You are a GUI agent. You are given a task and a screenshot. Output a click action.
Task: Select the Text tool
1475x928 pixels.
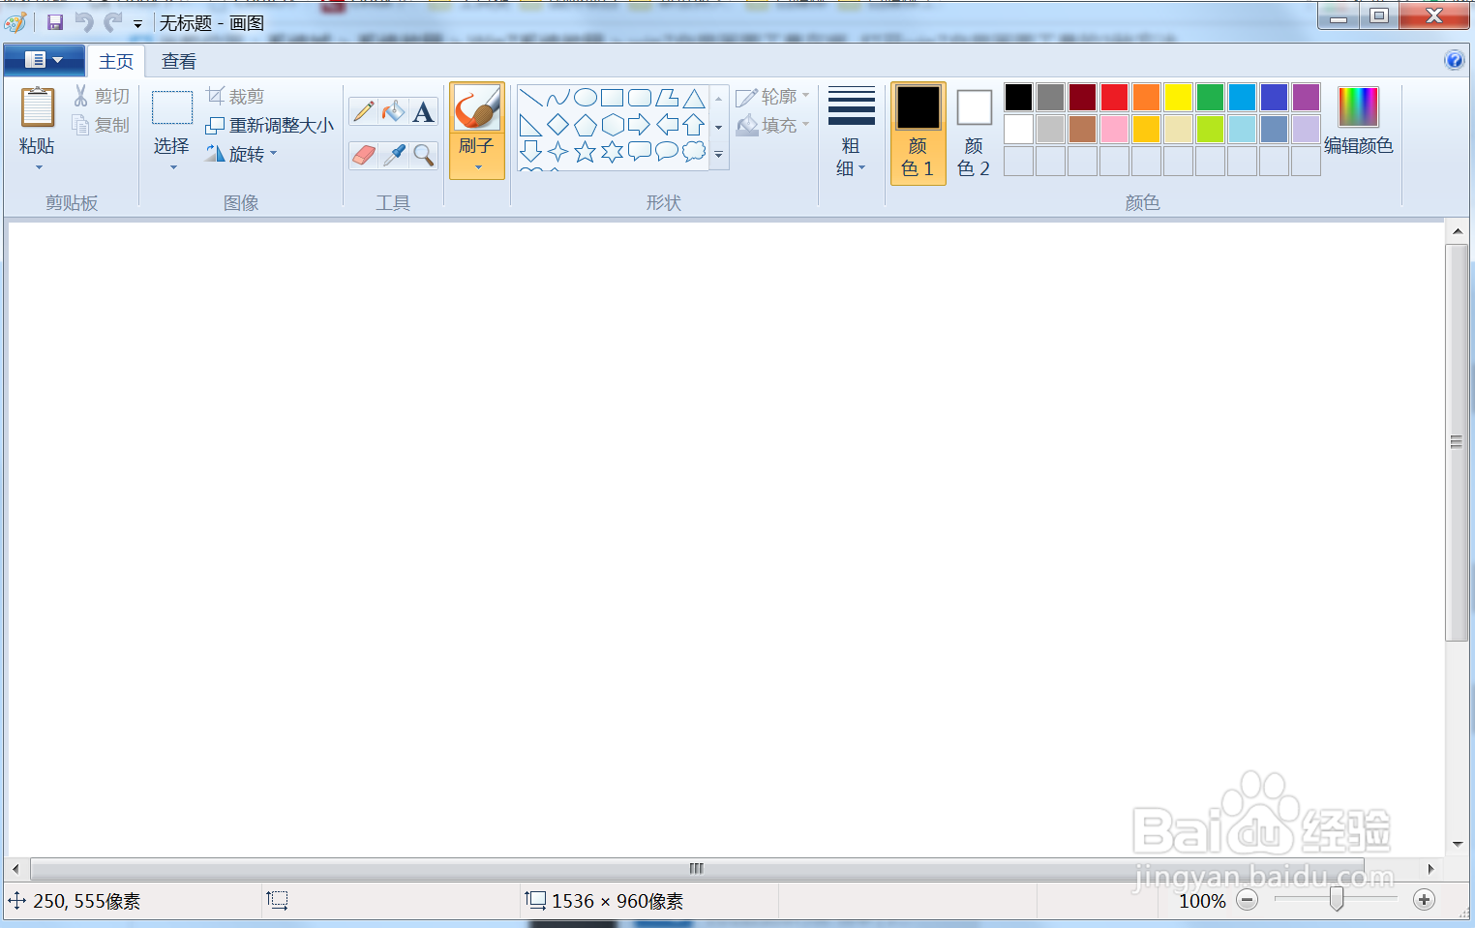click(423, 110)
